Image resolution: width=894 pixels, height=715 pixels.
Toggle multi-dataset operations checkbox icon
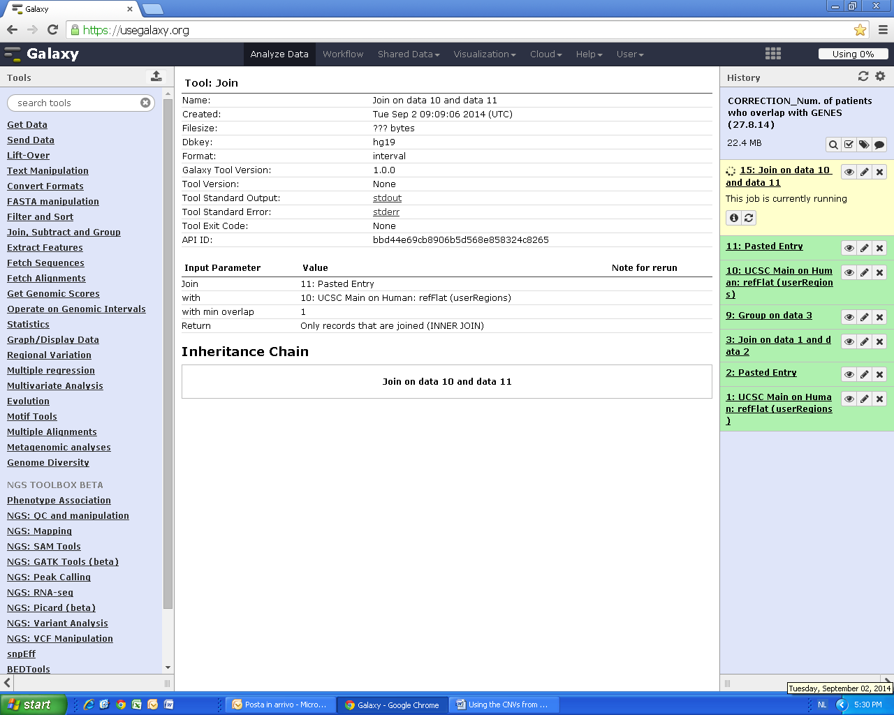point(849,145)
